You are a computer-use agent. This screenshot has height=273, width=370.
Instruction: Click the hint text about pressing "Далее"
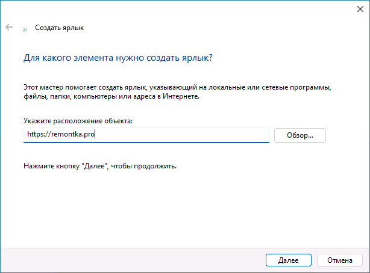coord(100,165)
